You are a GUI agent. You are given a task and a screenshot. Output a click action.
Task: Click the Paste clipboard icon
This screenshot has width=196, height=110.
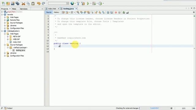point(33,3)
